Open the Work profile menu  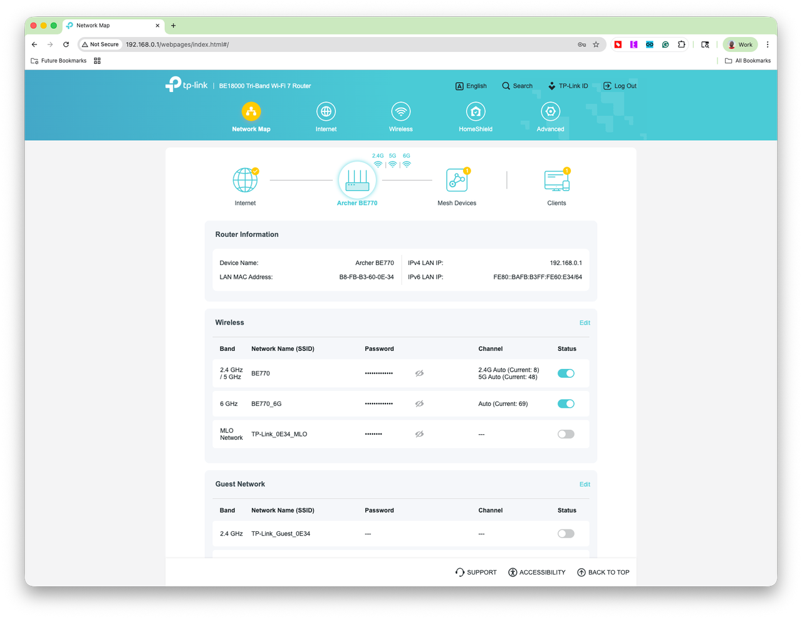tap(740, 44)
